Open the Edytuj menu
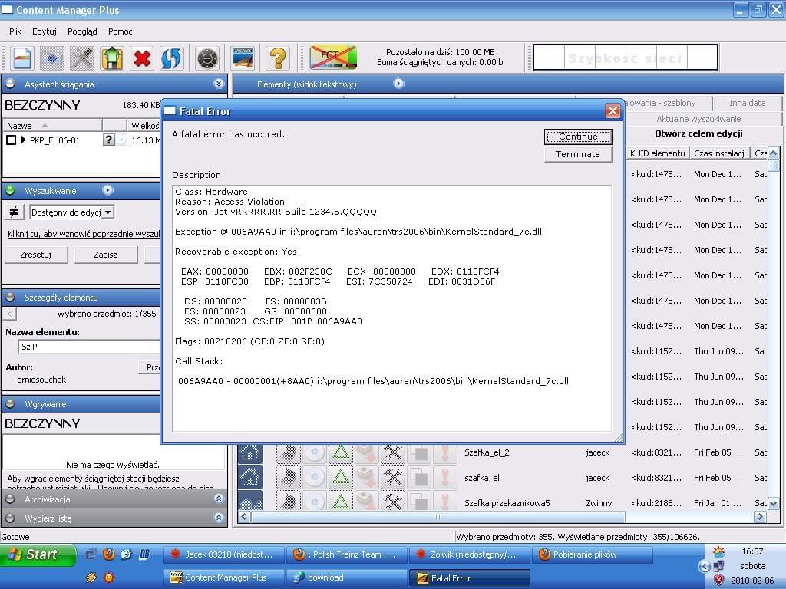This screenshot has height=589, width=786. coord(44,31)
